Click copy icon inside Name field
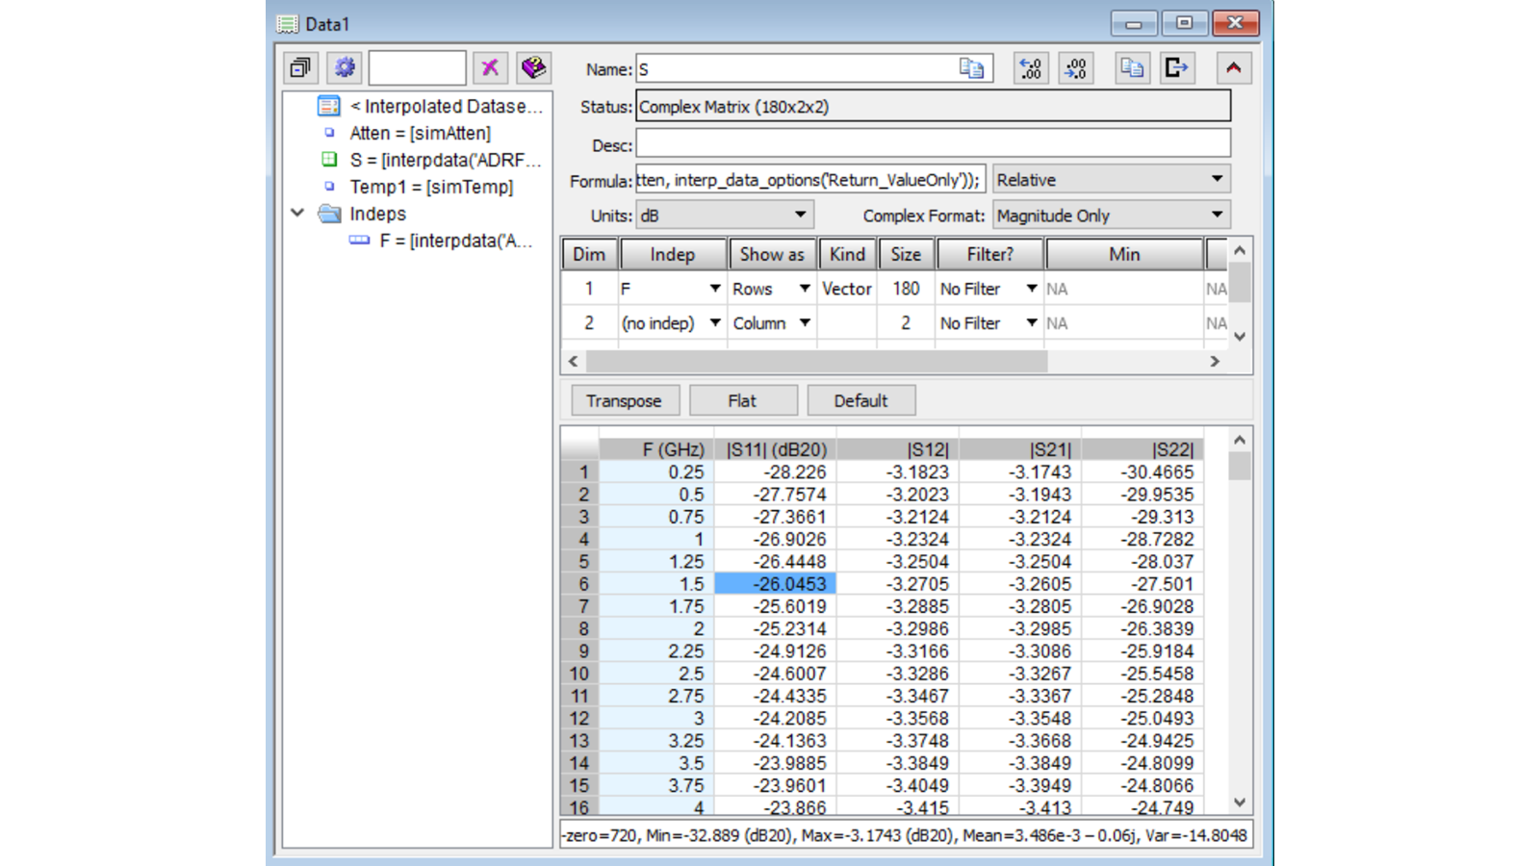The height and width of the screenshot is (866, 1540). [x=971, y=68]
